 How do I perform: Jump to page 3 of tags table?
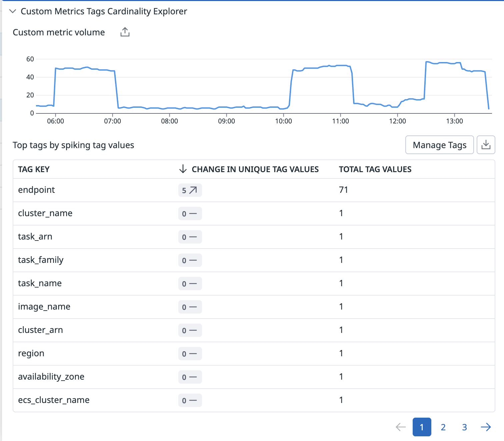[464, 427]
